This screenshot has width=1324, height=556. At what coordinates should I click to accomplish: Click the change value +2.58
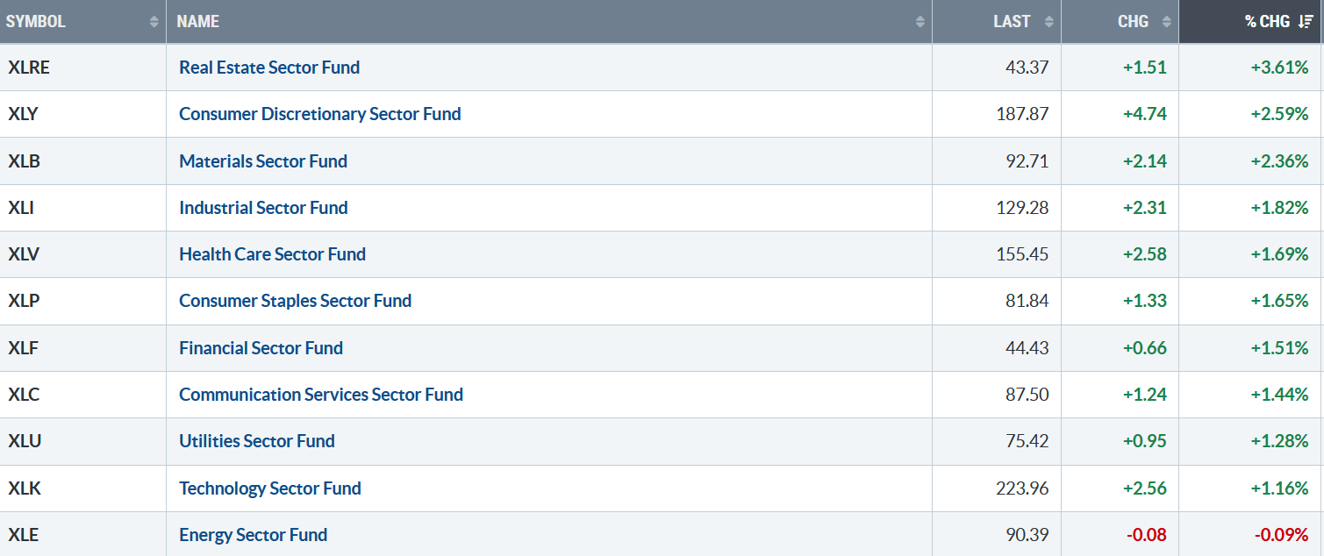(1144, 254)
